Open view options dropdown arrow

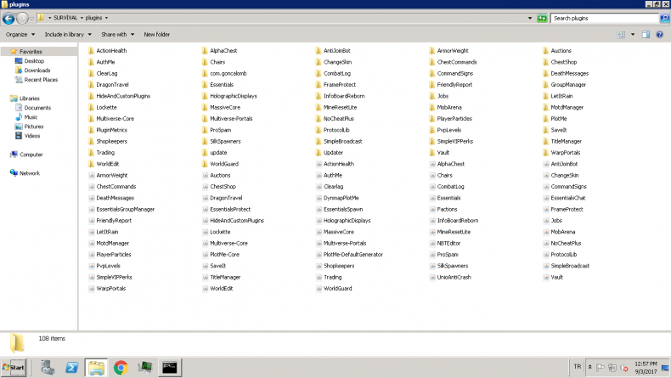pos(633,34)
